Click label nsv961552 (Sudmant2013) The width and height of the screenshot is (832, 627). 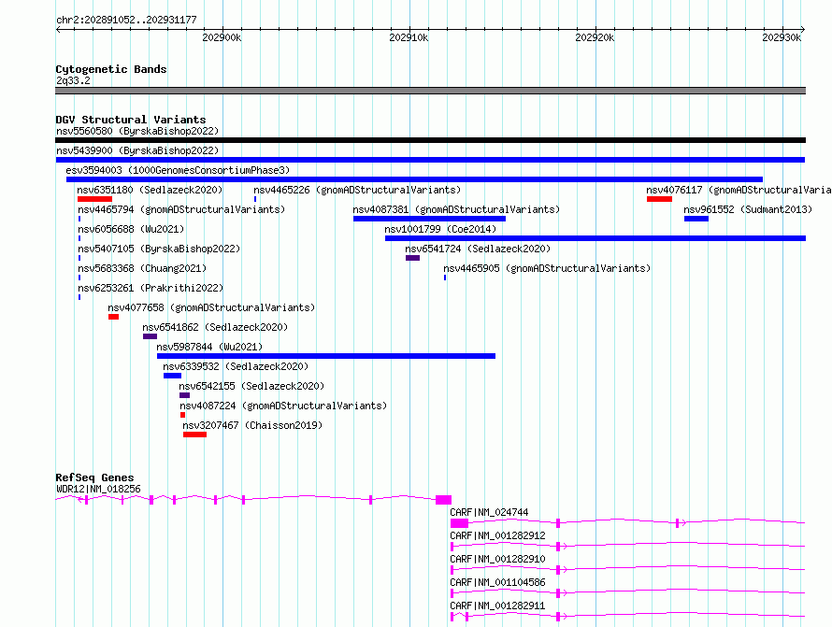748,209
